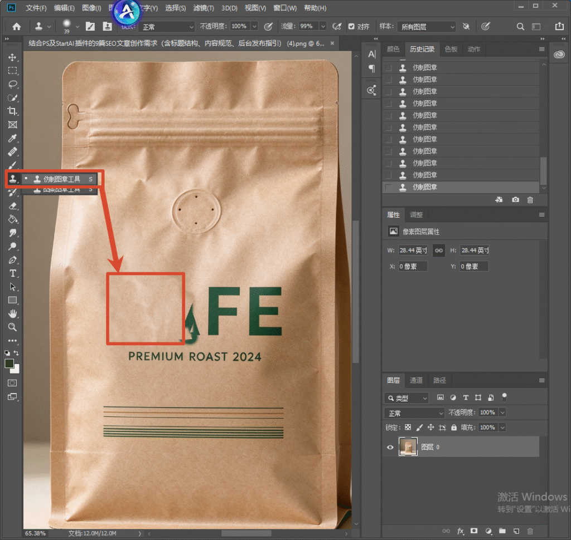This screenshot has height=540, width=571.
Task: Select the Lasso tool
Action: click(12, 85)
